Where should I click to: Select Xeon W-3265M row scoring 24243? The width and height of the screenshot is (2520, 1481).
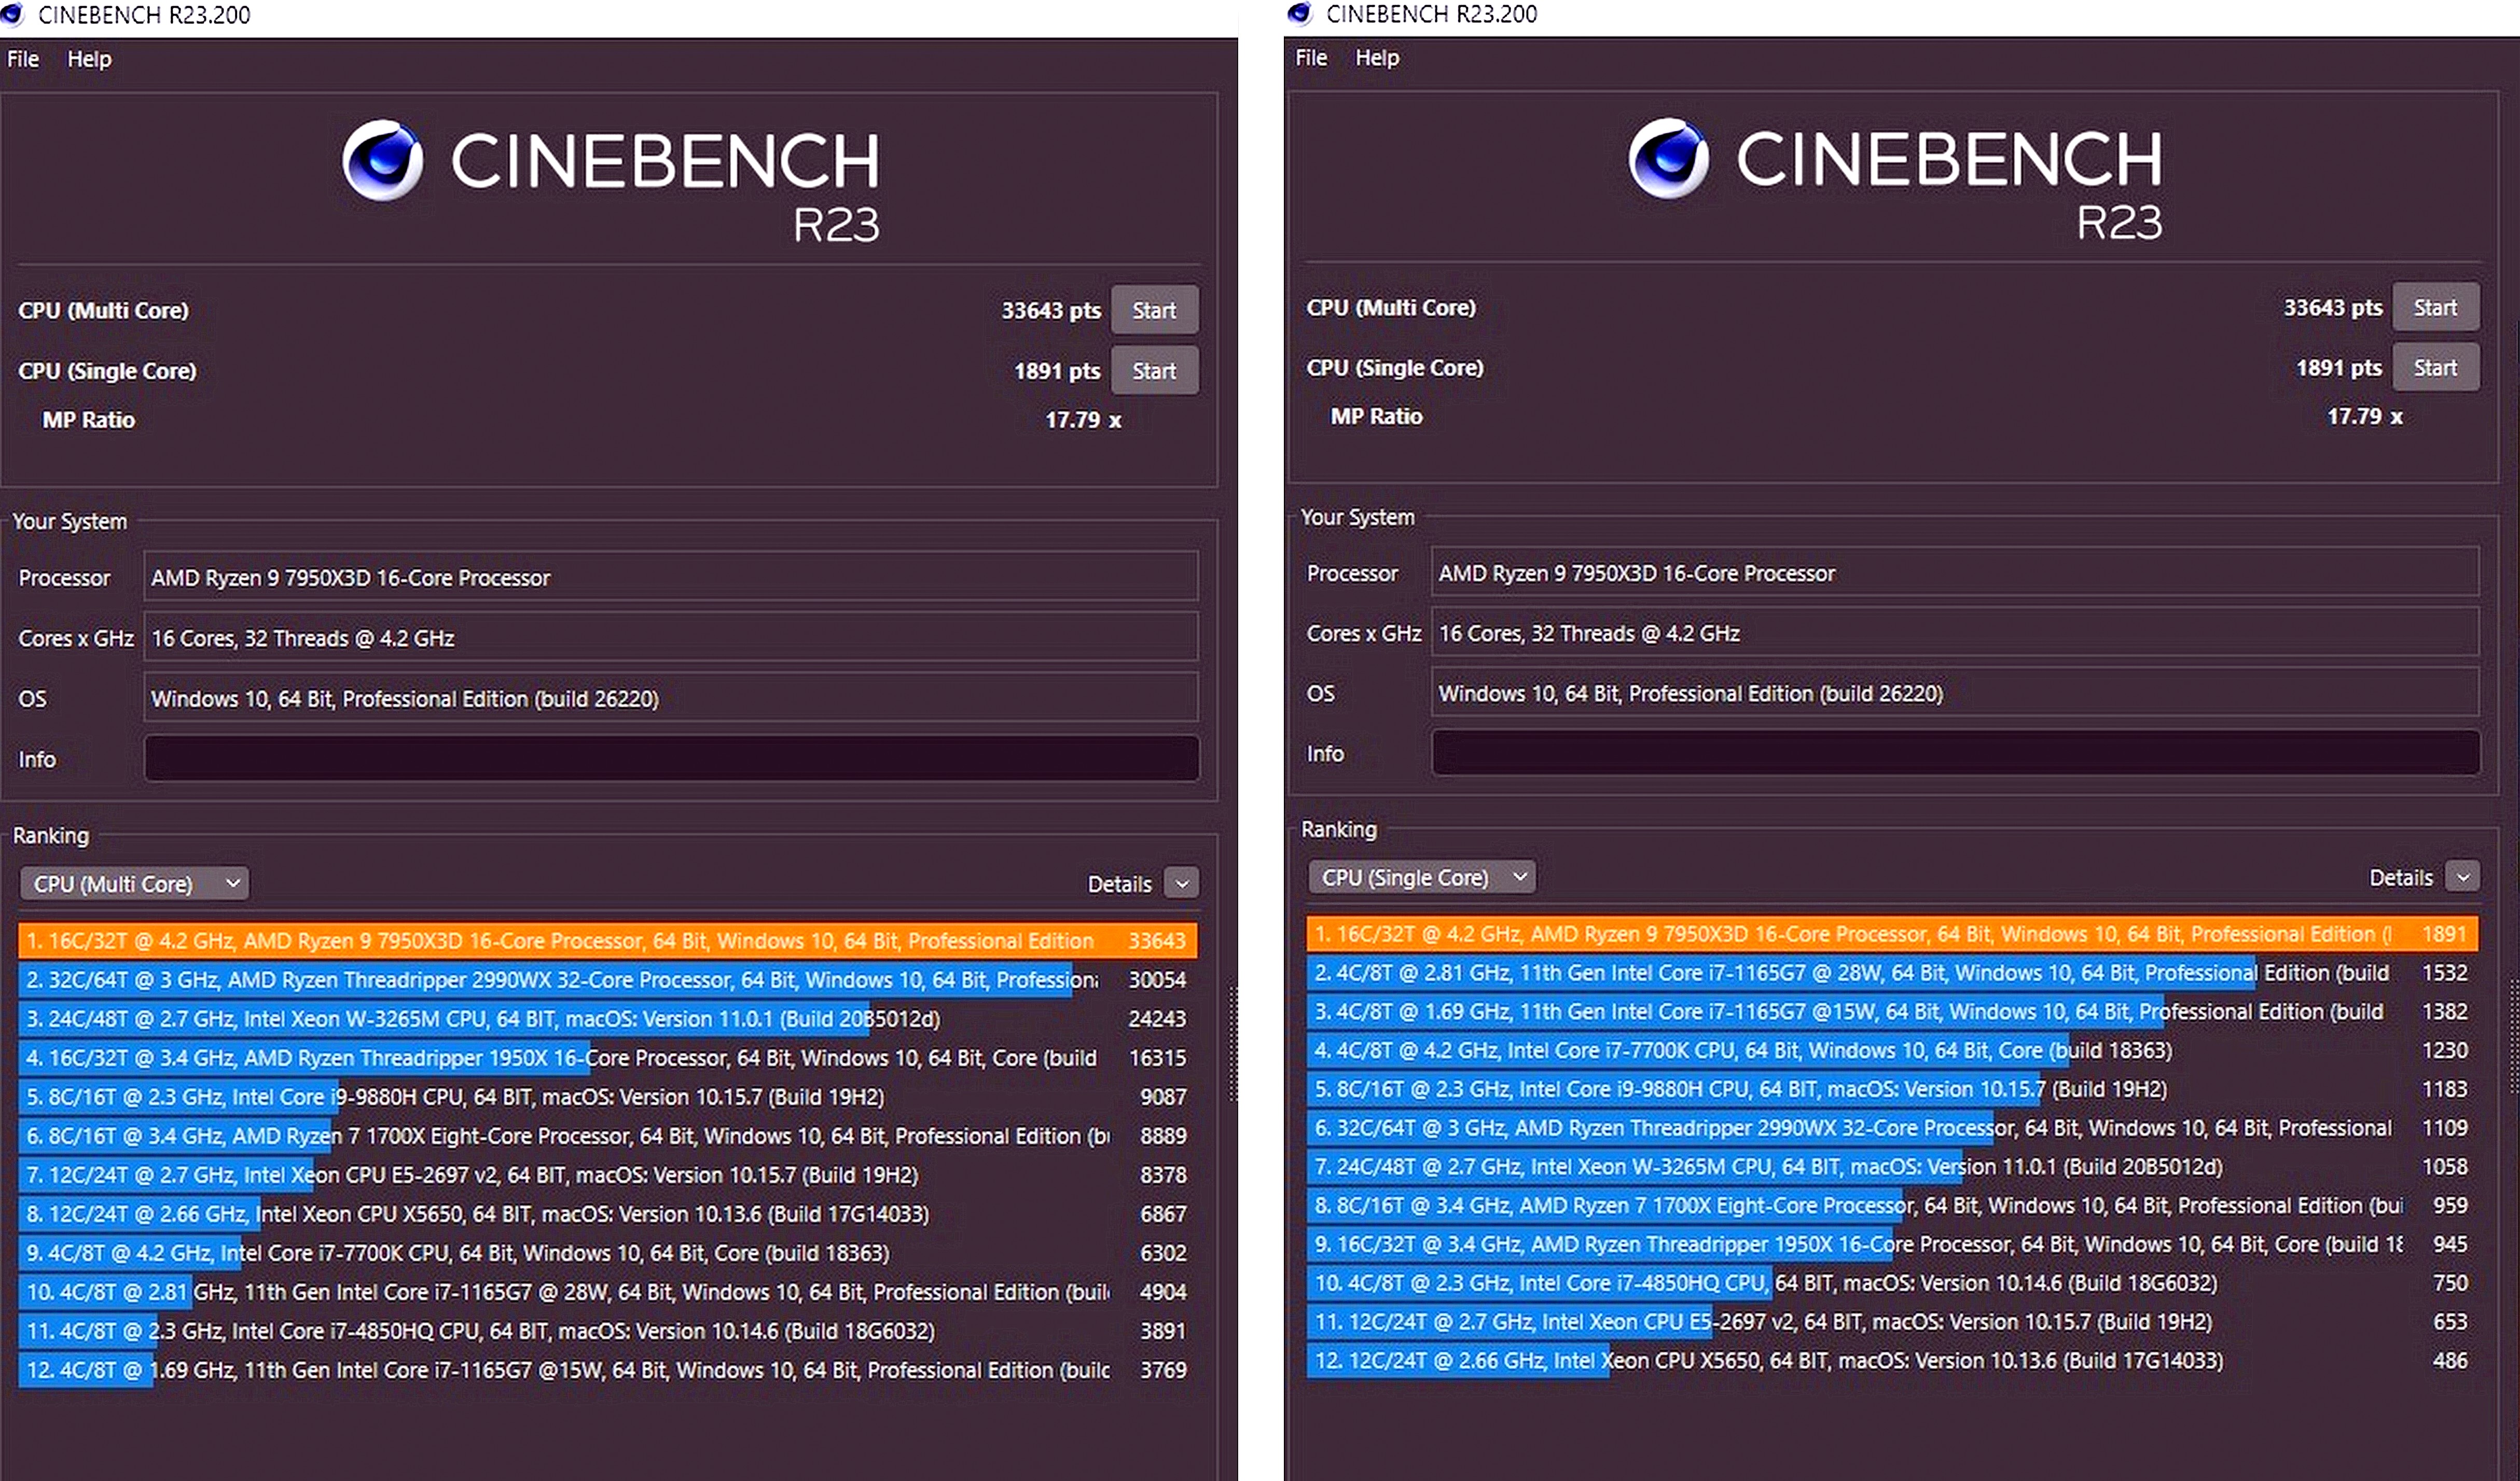(607, 1018)
